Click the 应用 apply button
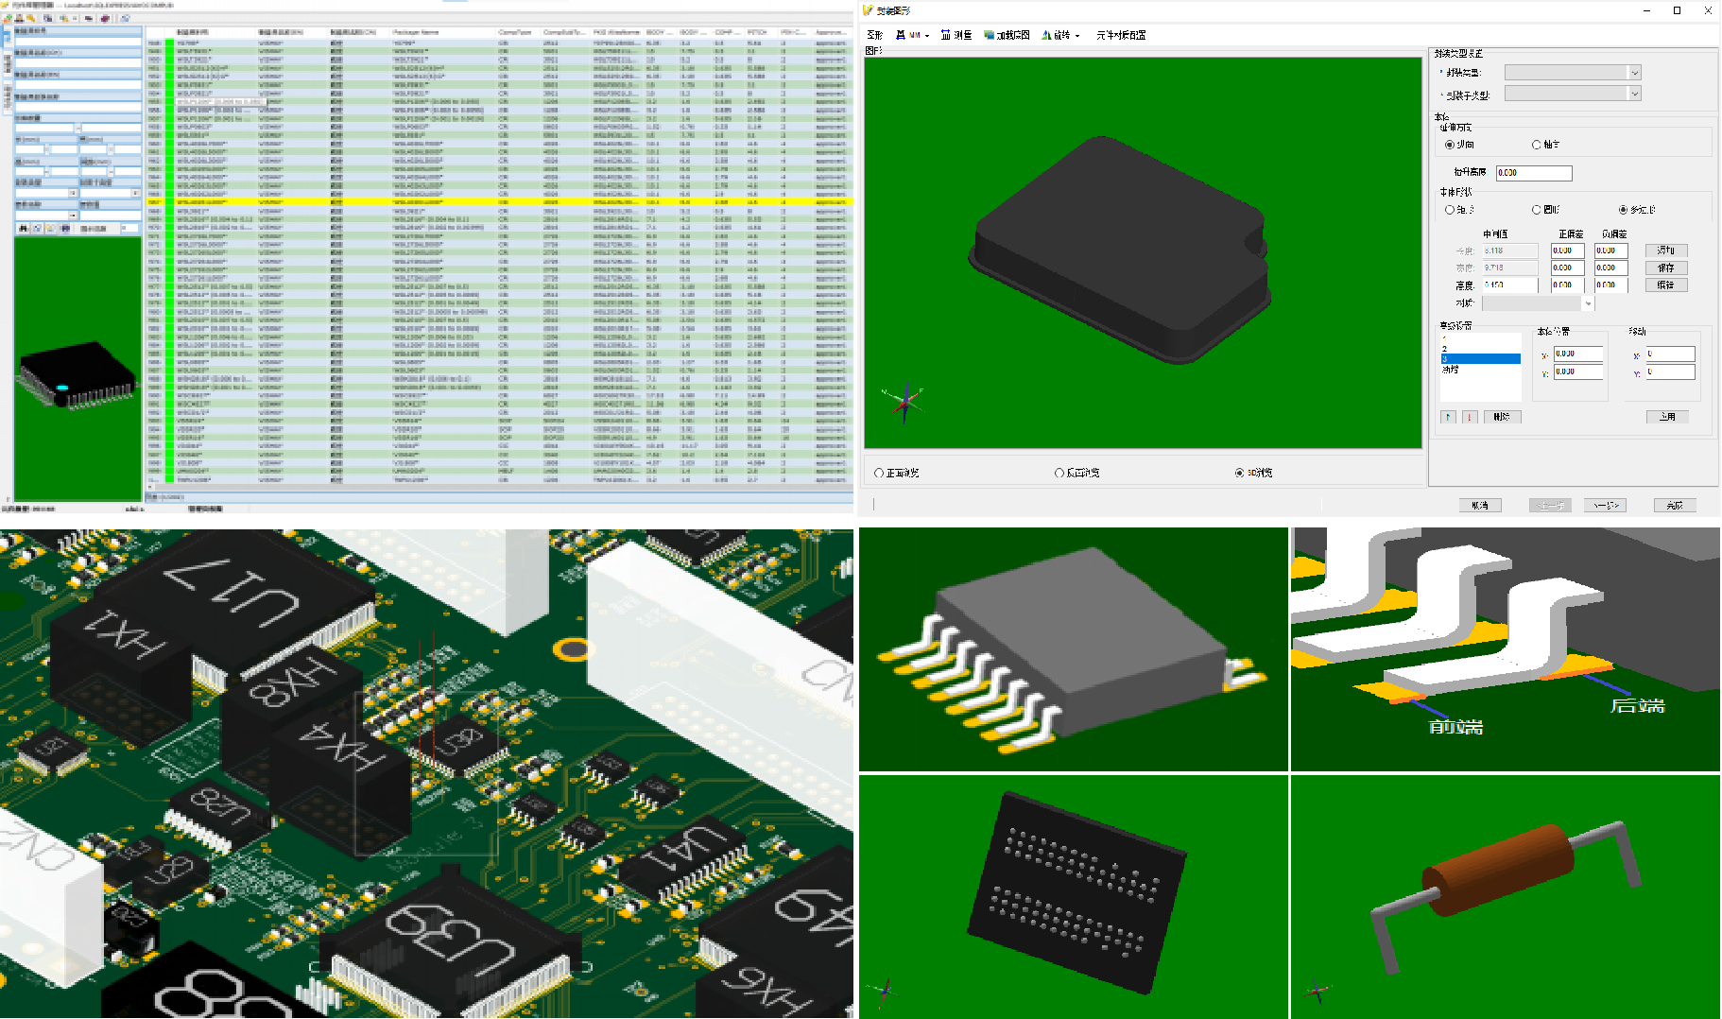1722x1019 pixels. tap(1667, 417)
